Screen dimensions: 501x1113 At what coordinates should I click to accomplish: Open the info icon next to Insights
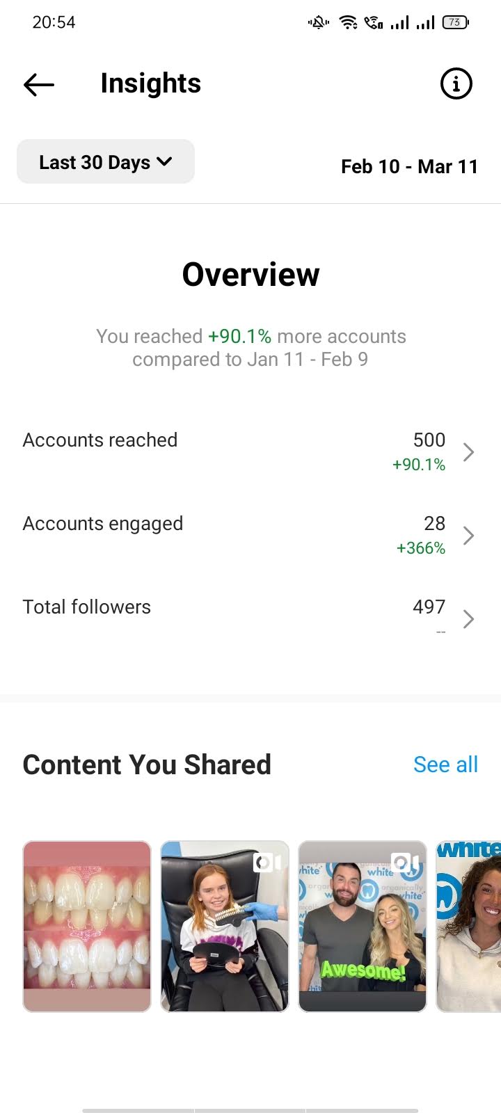tap(456, 84)
